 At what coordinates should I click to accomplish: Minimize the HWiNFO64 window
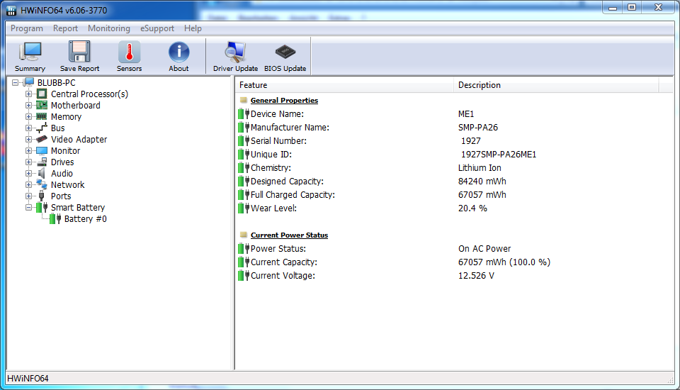coord(612,7)
